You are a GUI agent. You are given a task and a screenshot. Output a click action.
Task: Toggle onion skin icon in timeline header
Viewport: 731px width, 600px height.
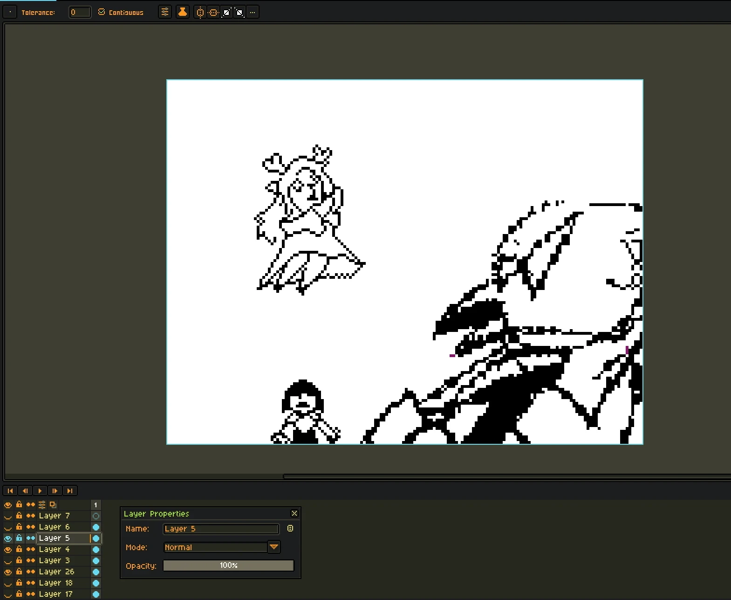pyautogui.click(x=53, y=504)
